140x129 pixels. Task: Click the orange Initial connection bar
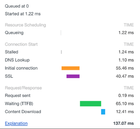coord(71,68)
